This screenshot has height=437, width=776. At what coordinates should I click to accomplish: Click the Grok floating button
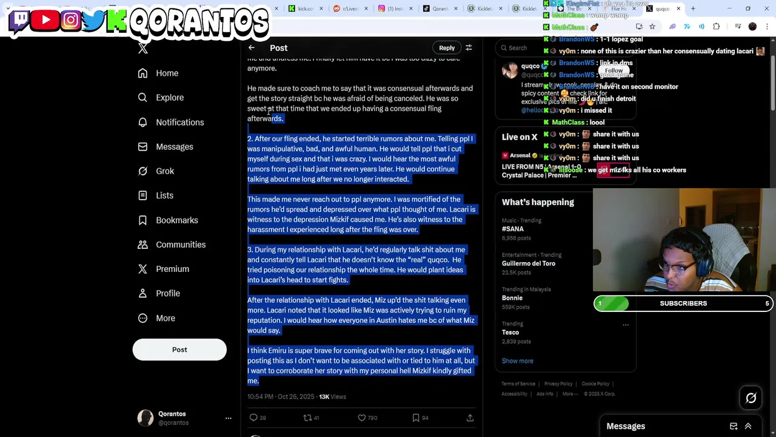click(751, 398)
